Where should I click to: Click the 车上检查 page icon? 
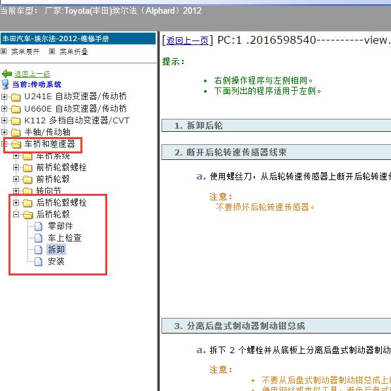tap(38, 238)
